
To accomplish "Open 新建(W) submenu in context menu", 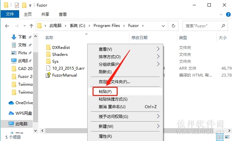I will pos(125,126).
